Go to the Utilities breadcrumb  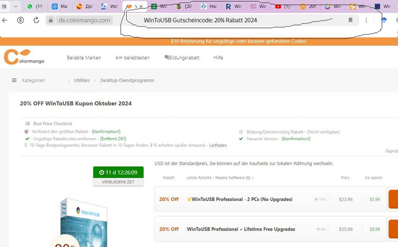pyautogui.click(x=82, y=81)
